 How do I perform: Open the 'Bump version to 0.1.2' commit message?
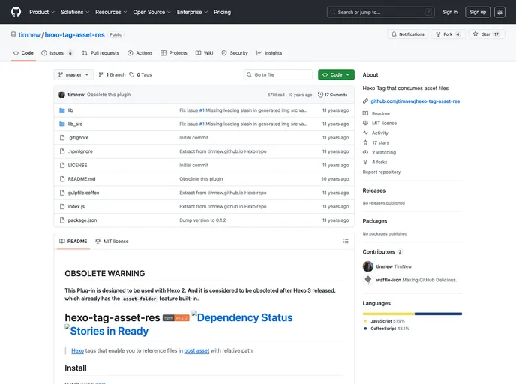tap(202, 220)
